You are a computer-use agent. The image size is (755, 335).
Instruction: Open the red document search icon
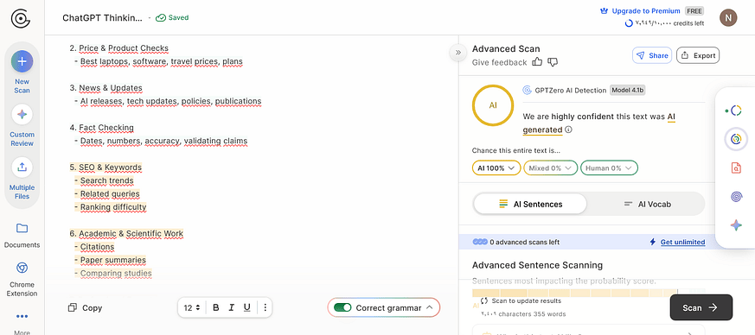point(736,167)
